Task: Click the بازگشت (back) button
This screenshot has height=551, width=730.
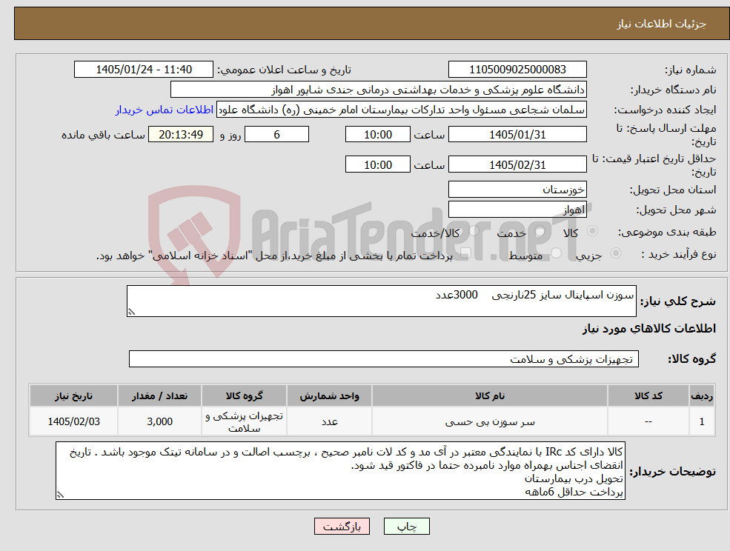Action: (x=342, y=527)
